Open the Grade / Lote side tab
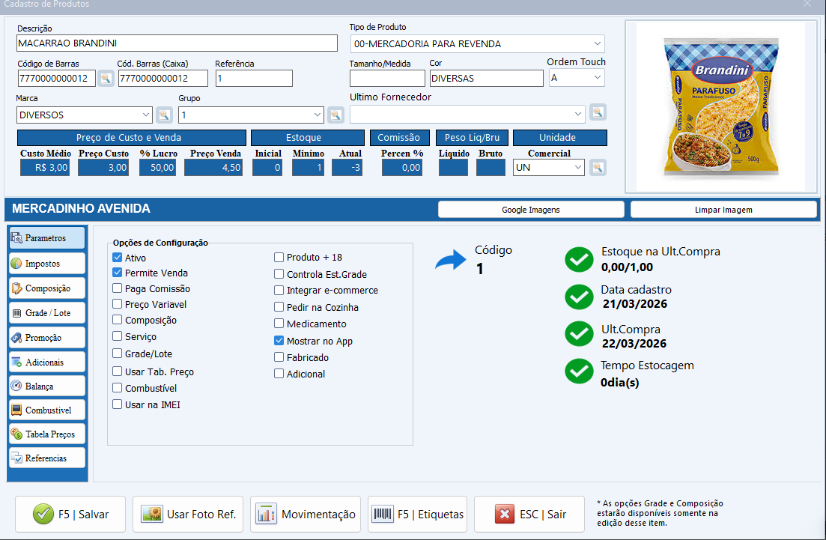826x540 pixels. (47, 313)
